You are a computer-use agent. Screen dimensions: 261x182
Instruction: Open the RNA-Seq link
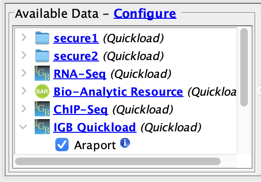[x=80, y=74]
